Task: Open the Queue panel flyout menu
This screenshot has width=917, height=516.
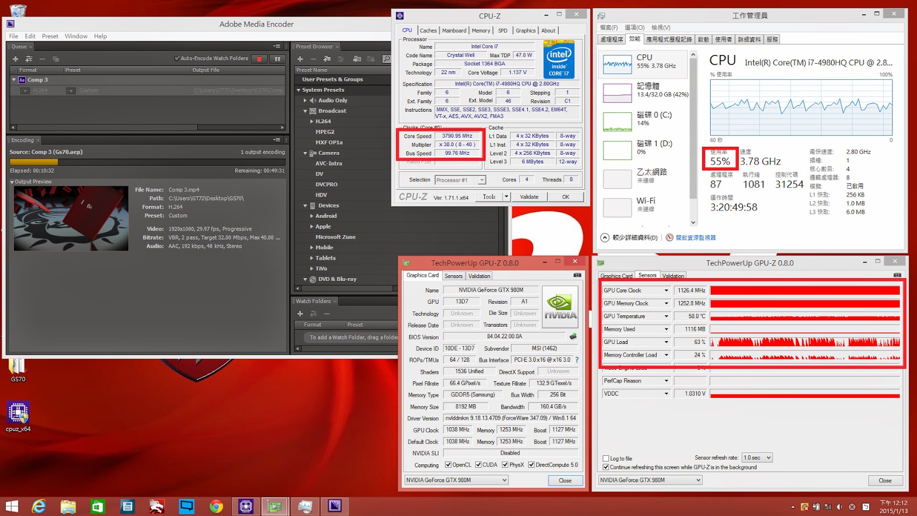Action: point(277,46)
